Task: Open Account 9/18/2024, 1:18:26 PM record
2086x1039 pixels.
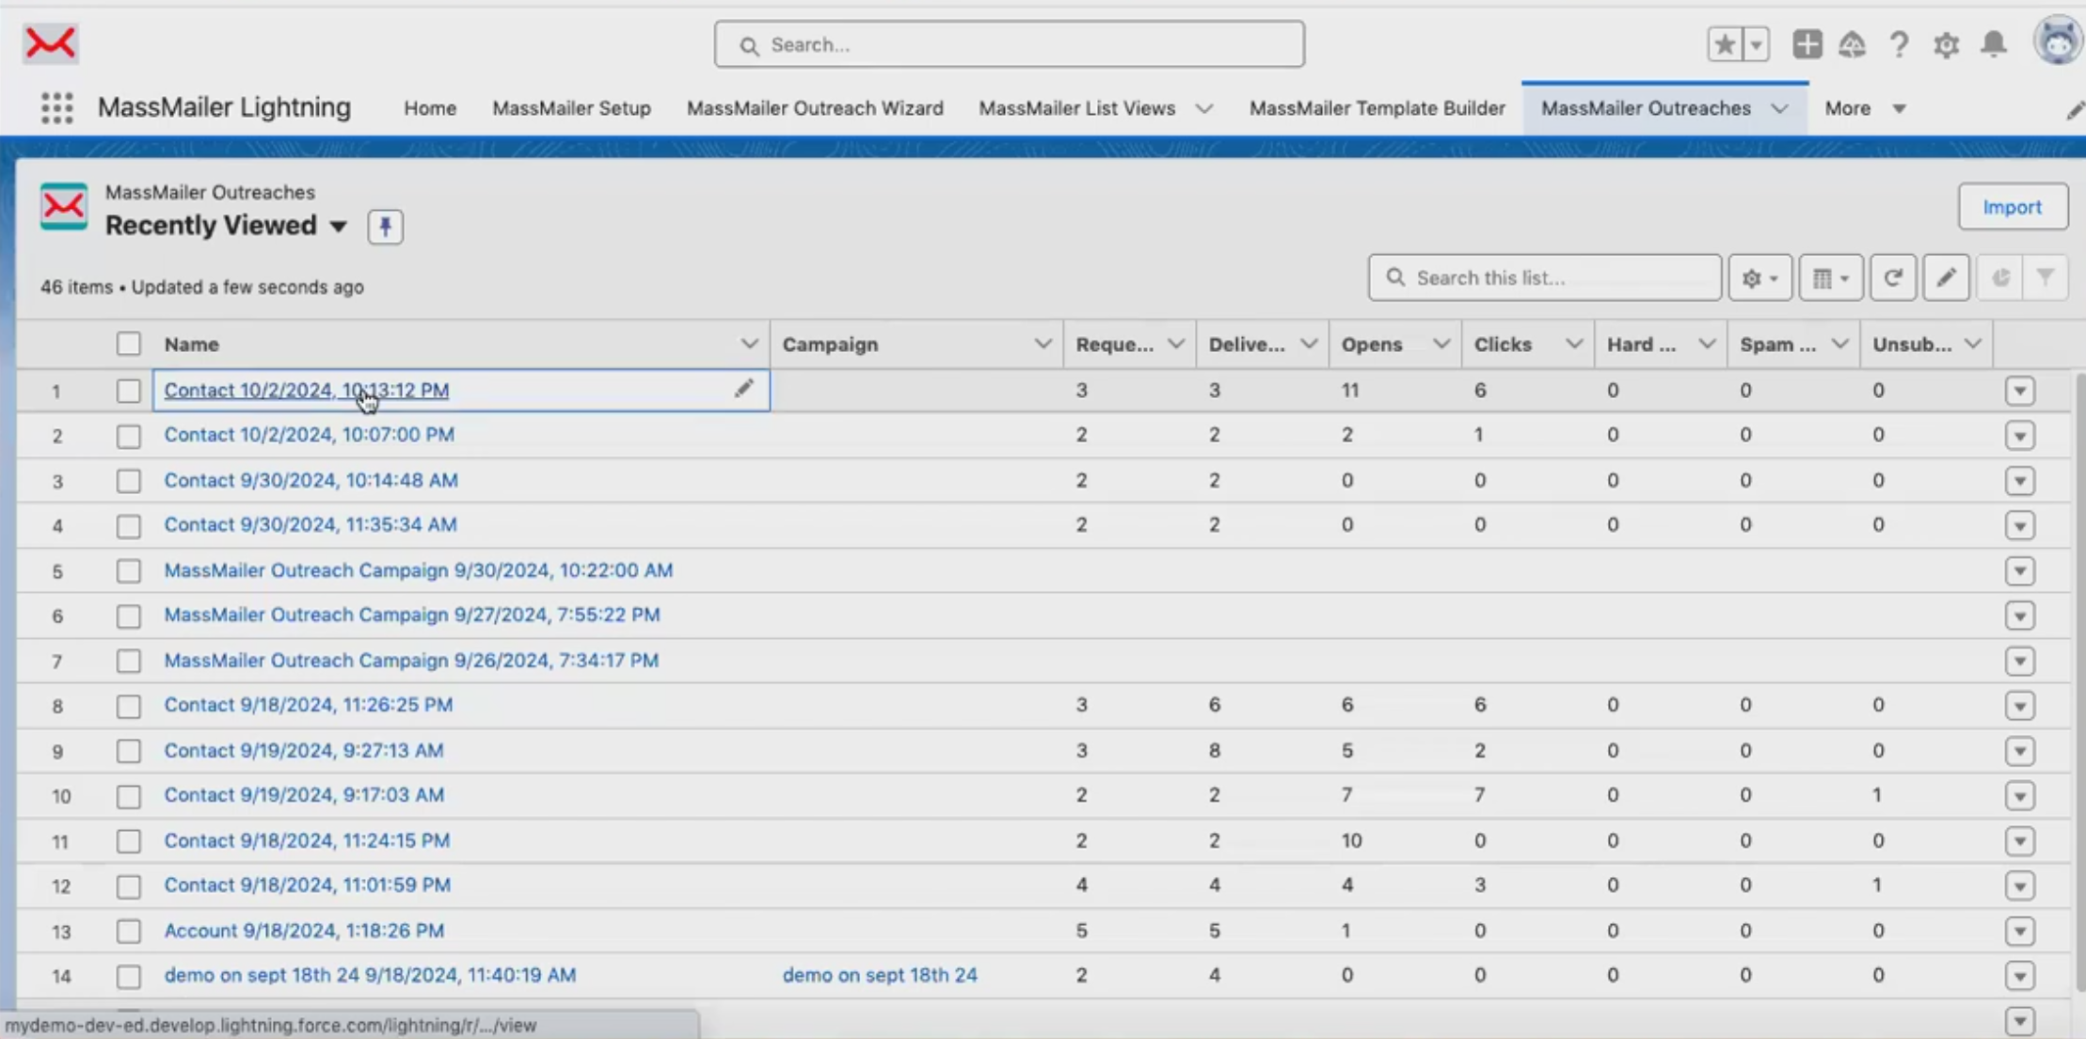Action: click(x=304, y=930)
